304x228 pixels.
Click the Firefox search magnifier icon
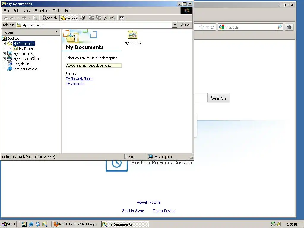[279, 27]
